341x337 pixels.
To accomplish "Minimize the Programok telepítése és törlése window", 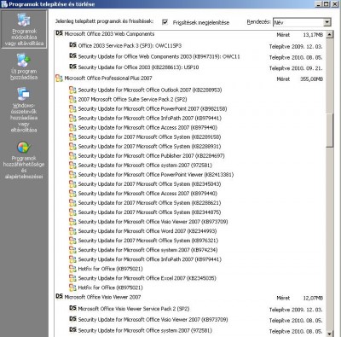I will pyautogui.click(x=318, y=4).
